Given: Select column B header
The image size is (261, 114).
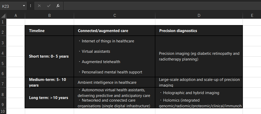Looking at the screenshot, I should [x=49, y=16].
